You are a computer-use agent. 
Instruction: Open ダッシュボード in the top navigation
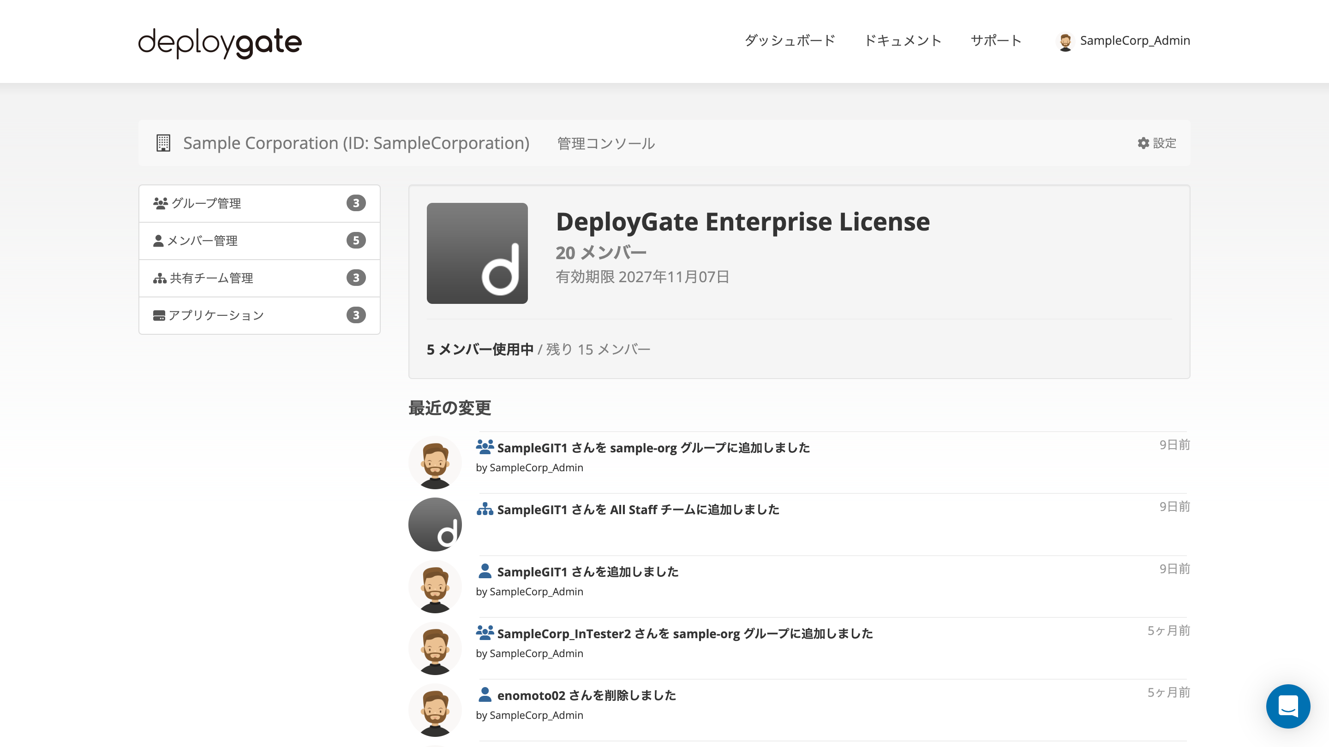[x=790, y=40]
